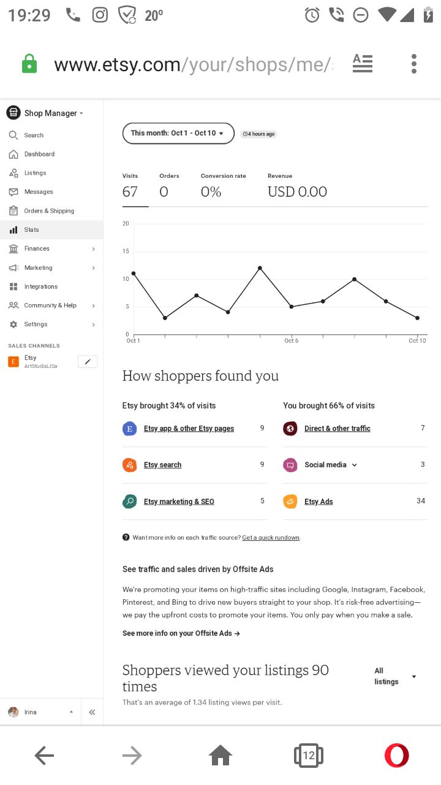
Task: Click the Community & Help people icon
Action: 13,305
